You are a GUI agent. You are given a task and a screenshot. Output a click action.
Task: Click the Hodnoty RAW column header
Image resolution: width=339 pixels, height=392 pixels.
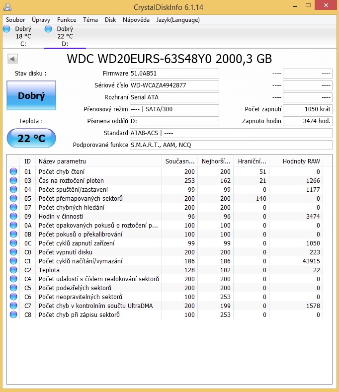(296, 161)
